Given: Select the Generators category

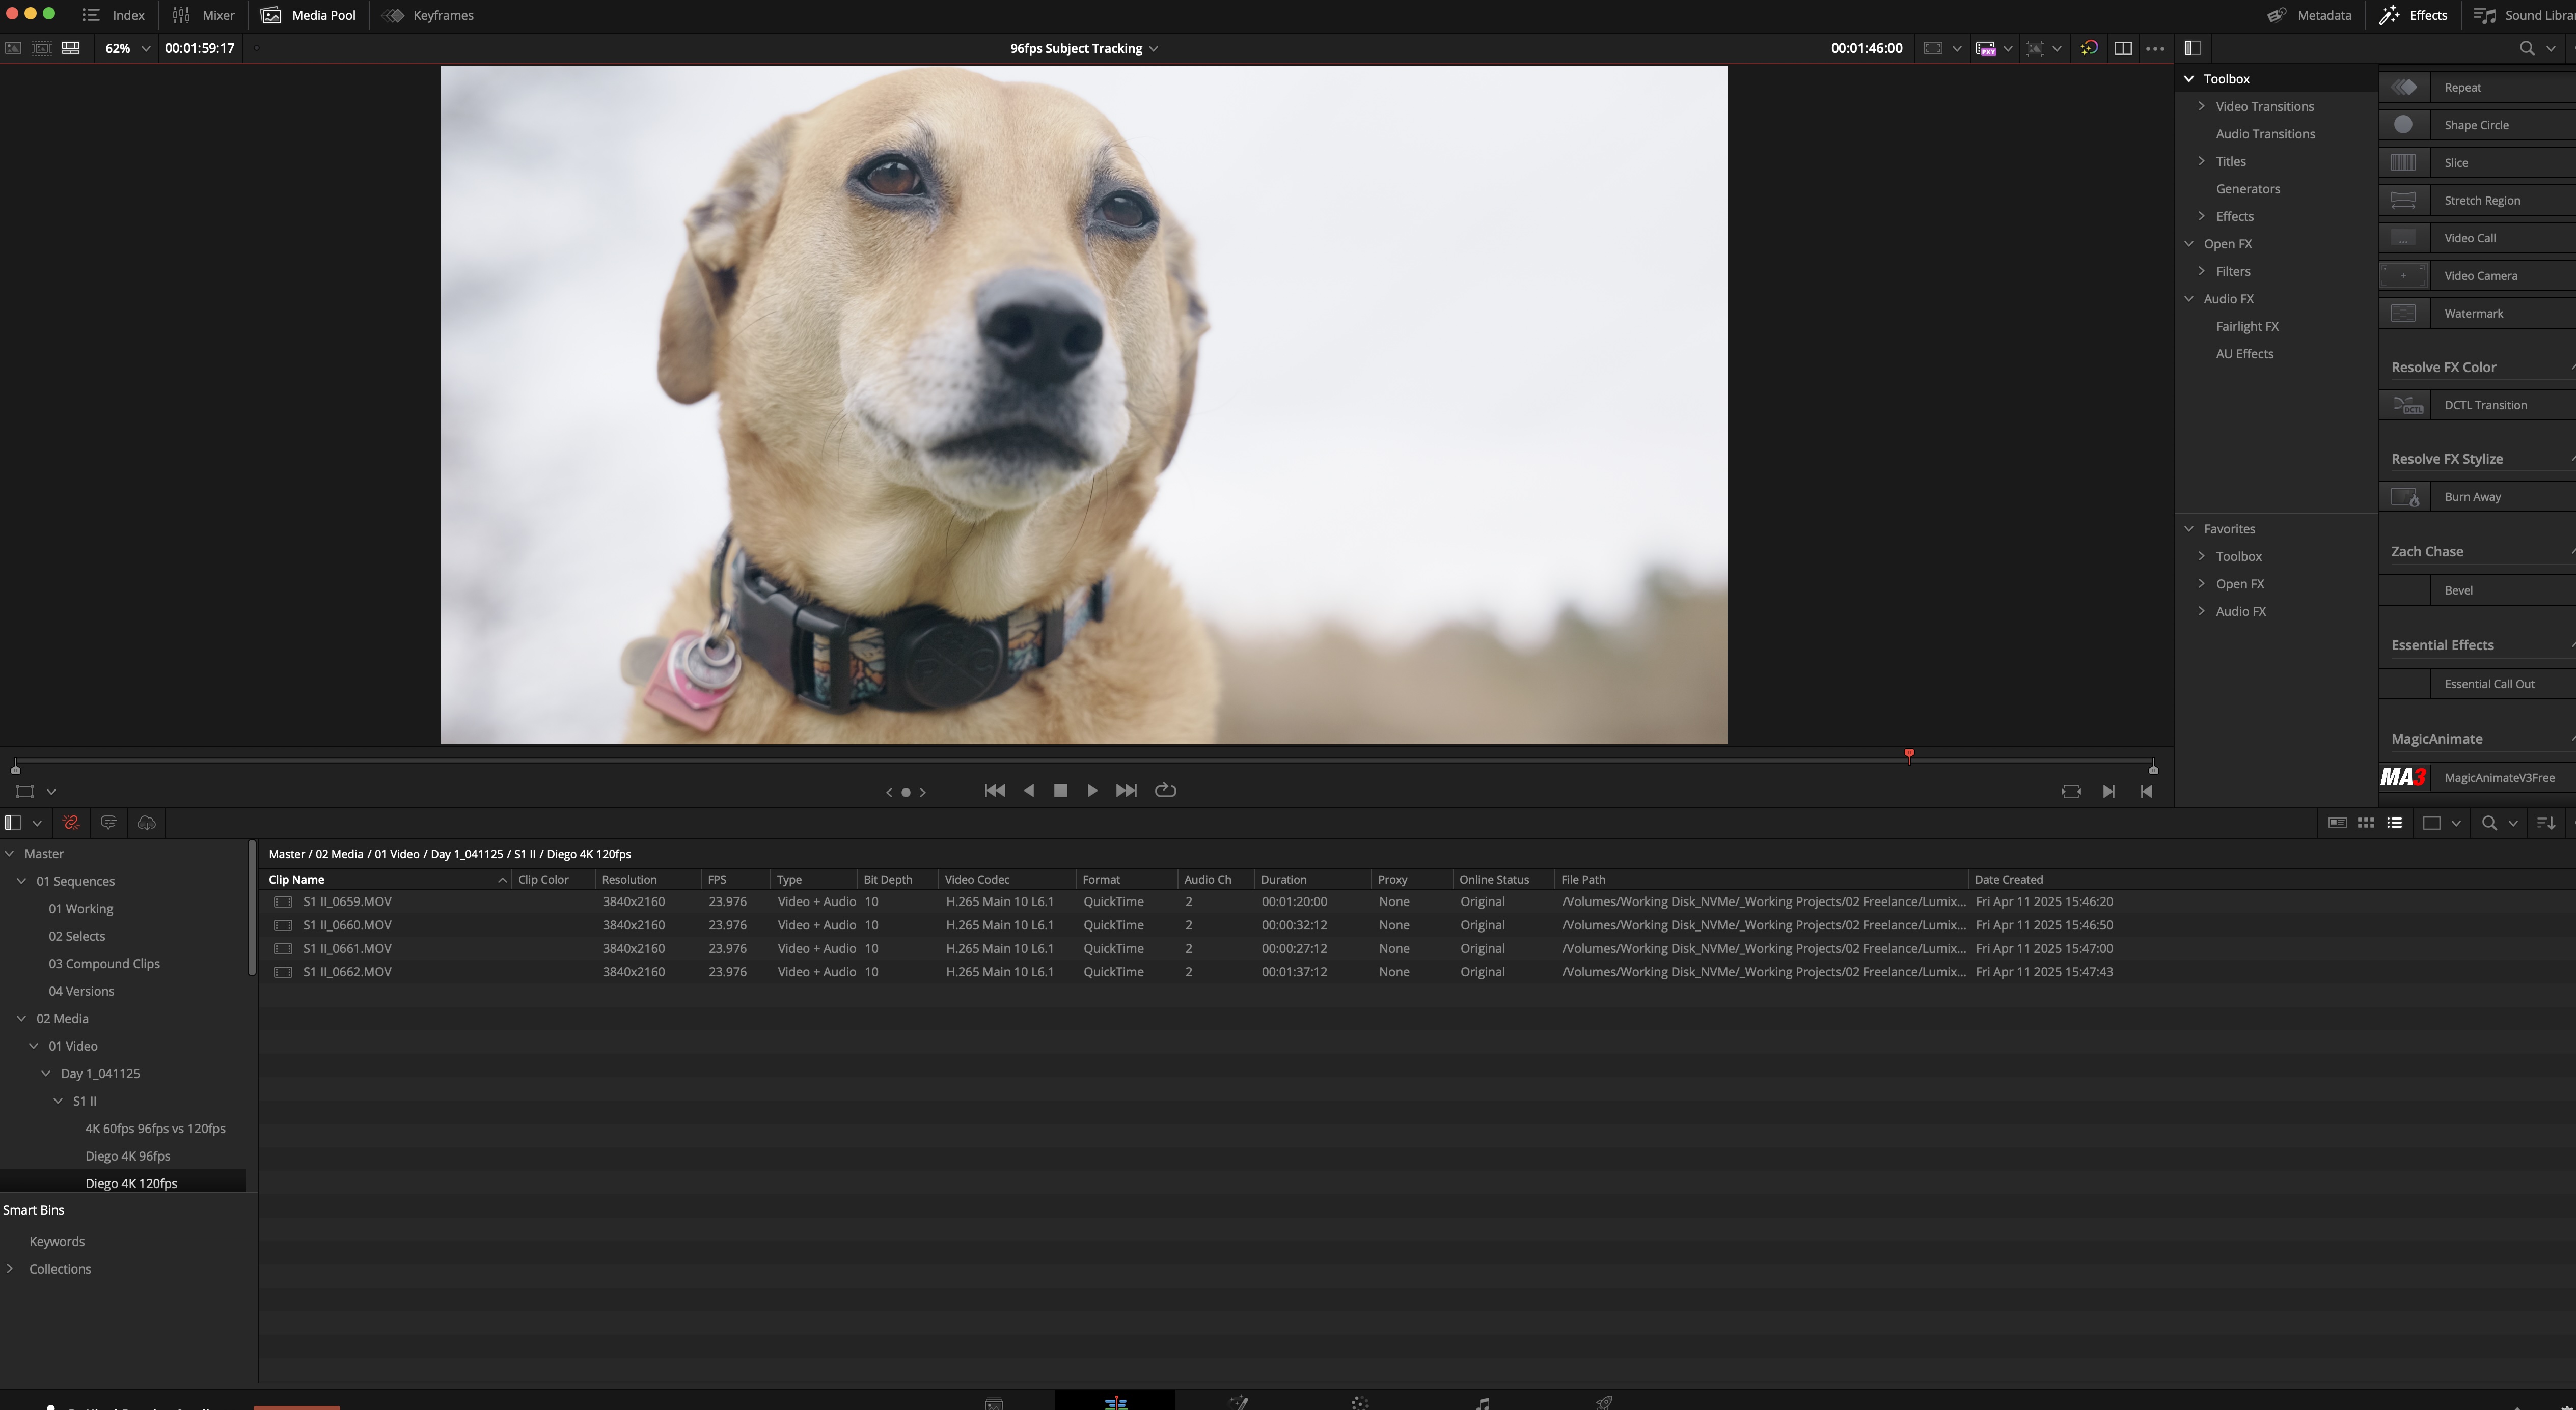Looking at the screenshot, I should coord(2247,189).
